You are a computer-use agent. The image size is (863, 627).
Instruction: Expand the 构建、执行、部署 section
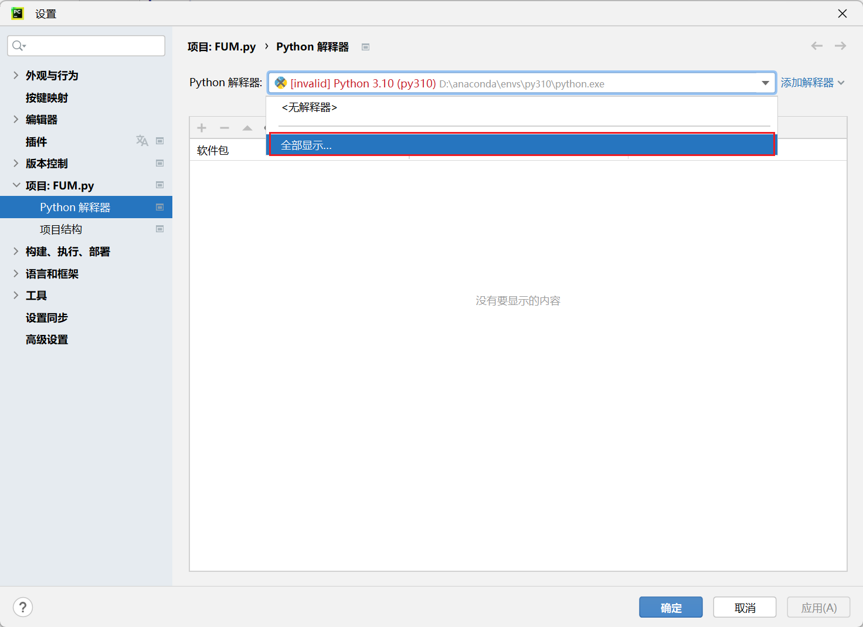pyautogui.click(x=16, y=251)
